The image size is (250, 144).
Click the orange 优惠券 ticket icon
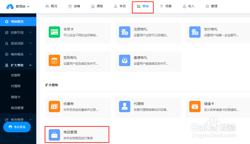point(54,106)
